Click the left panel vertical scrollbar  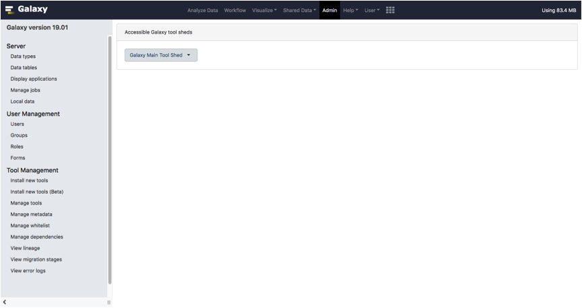pos(110,160)
